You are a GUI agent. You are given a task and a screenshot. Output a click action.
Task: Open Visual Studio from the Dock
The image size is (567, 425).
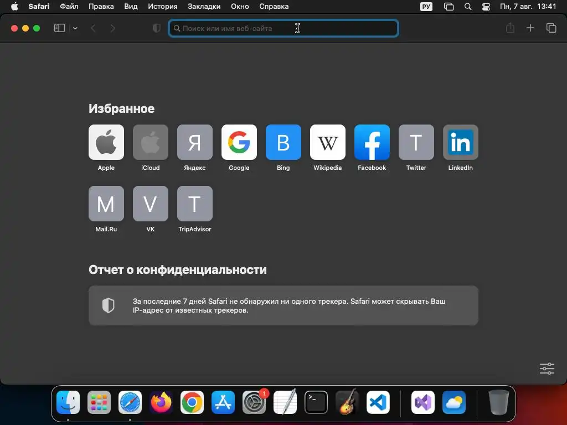click(x=423, y=402)
